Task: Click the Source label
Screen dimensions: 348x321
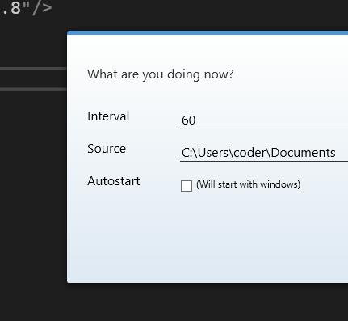Action: click(107, 149)
